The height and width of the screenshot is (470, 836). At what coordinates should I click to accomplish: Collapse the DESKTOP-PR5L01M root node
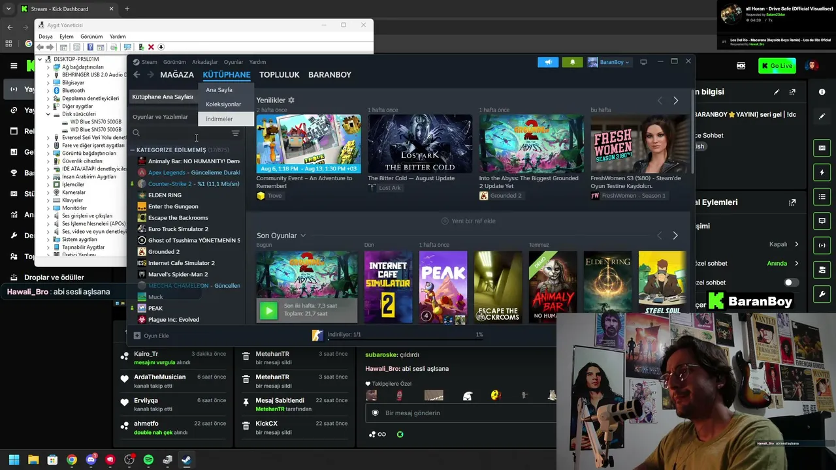[40, 59]
